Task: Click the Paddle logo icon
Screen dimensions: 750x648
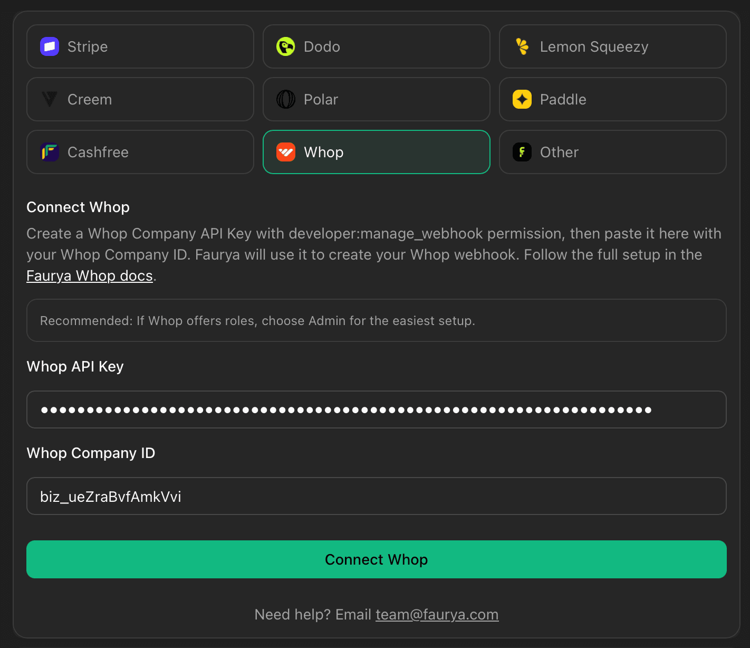Action: (522, 99)
